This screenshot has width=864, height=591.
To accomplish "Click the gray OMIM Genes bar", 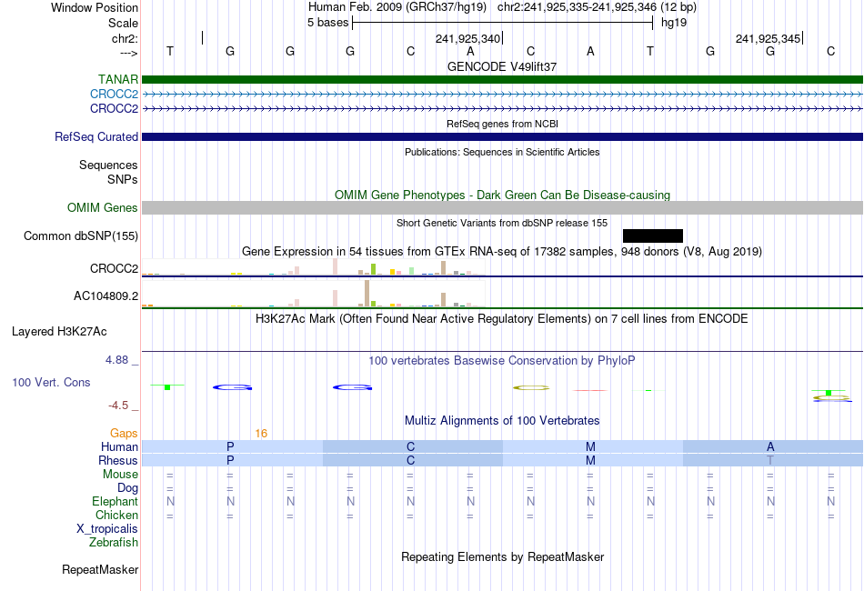I will 502,207.
